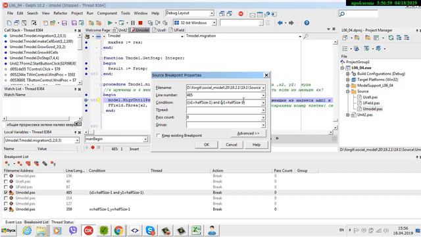The height and width of the screenshot is (237, 421).
Task: Enable the Ucell.pas line 46 breakpoint checkbox
Action: point(6,182)
